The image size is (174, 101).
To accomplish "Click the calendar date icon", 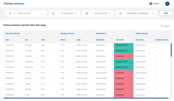I will (121, 14).
